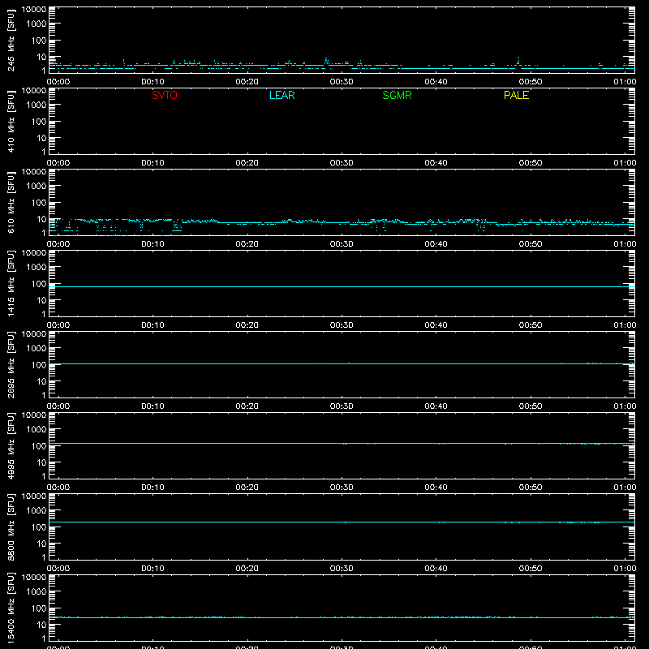Click the 15400 MHz [SFU] axis label
Viewport: 649px width, 649px height.
pos(11,608)
